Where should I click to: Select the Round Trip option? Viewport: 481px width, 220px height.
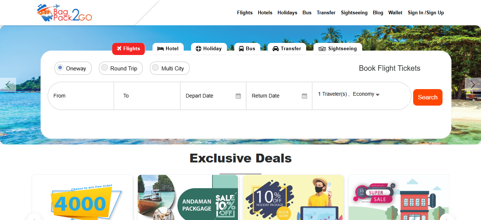tap(121, 68)
